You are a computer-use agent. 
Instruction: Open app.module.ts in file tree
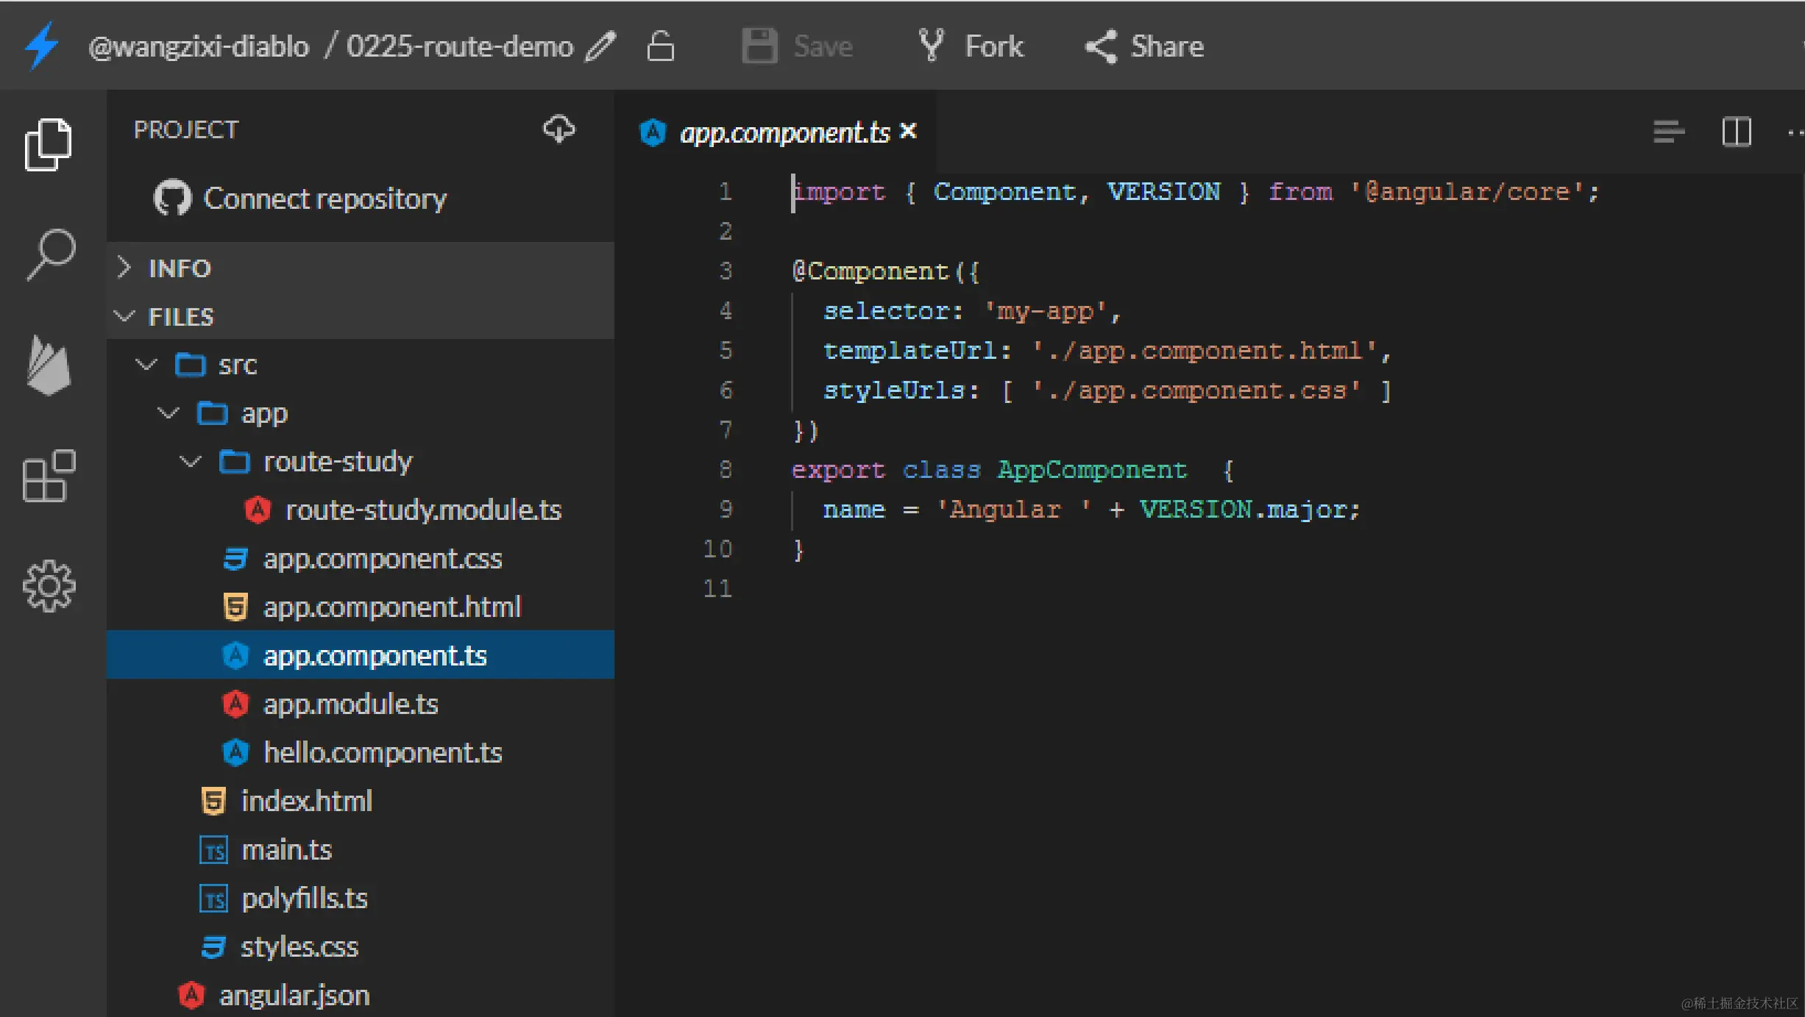(x=350, y=704)
